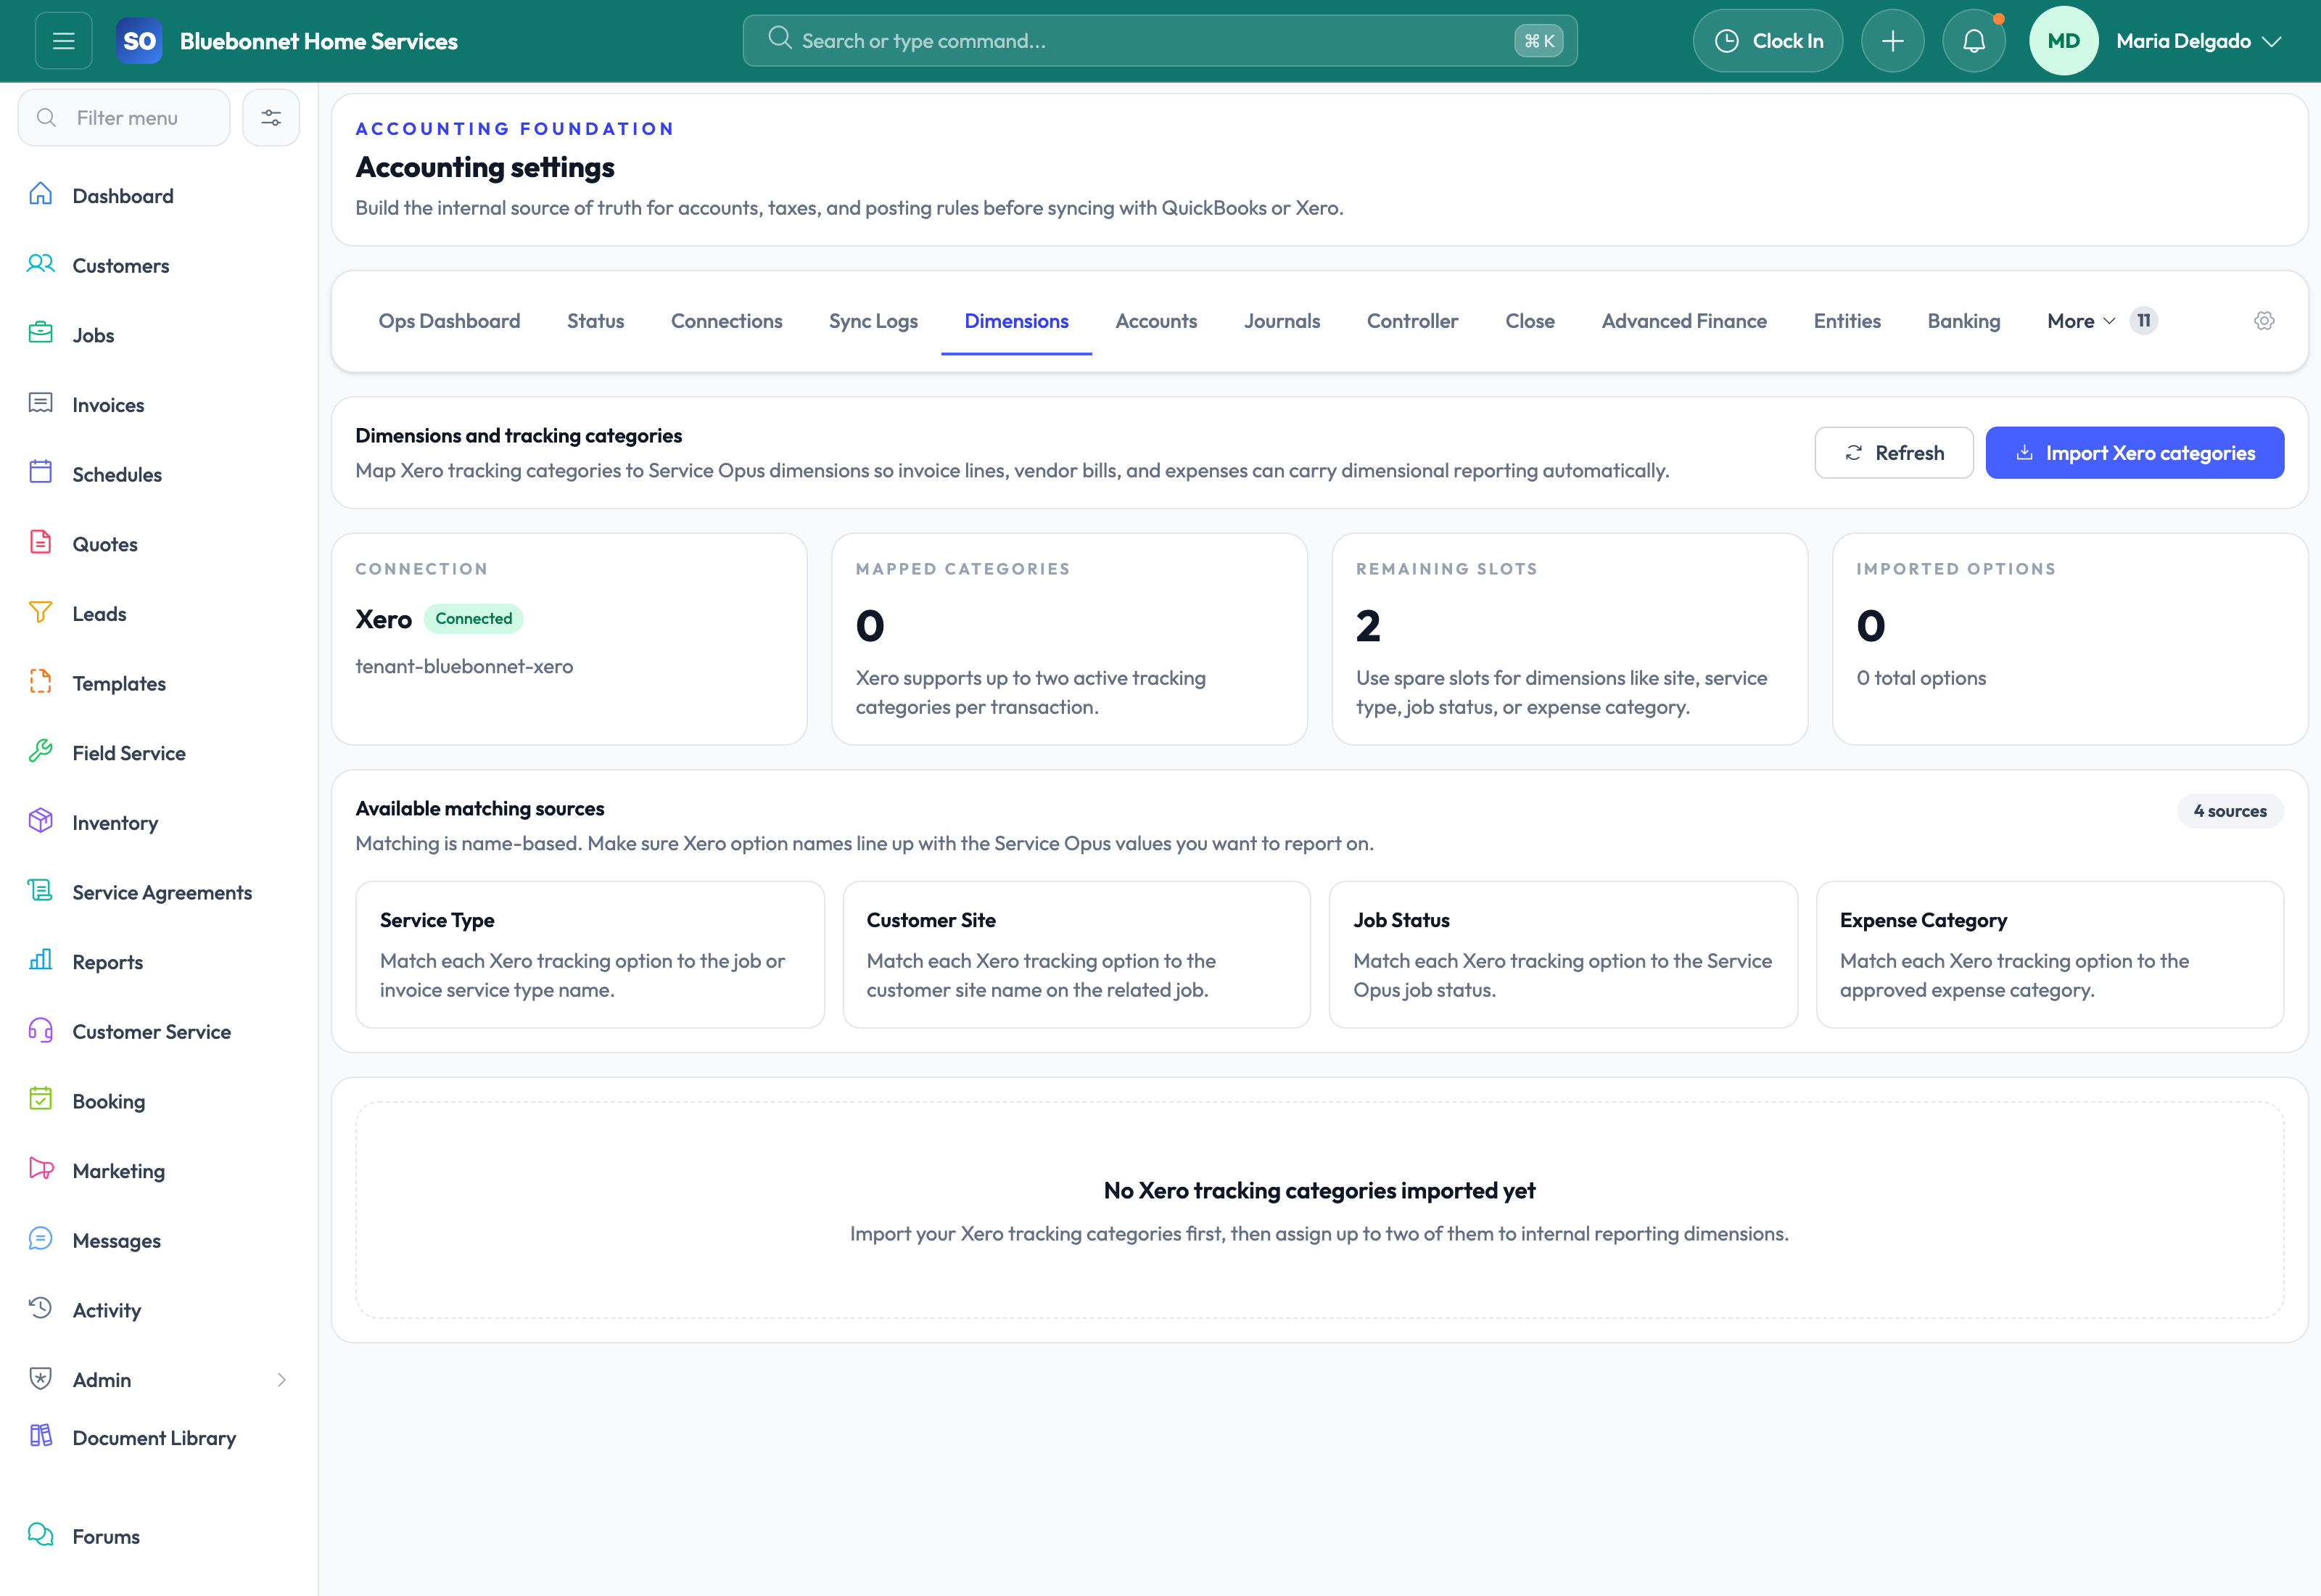2321x1596 pixels.
Task: Click the 11 count badge beside More
Action: click(2143, 321)
